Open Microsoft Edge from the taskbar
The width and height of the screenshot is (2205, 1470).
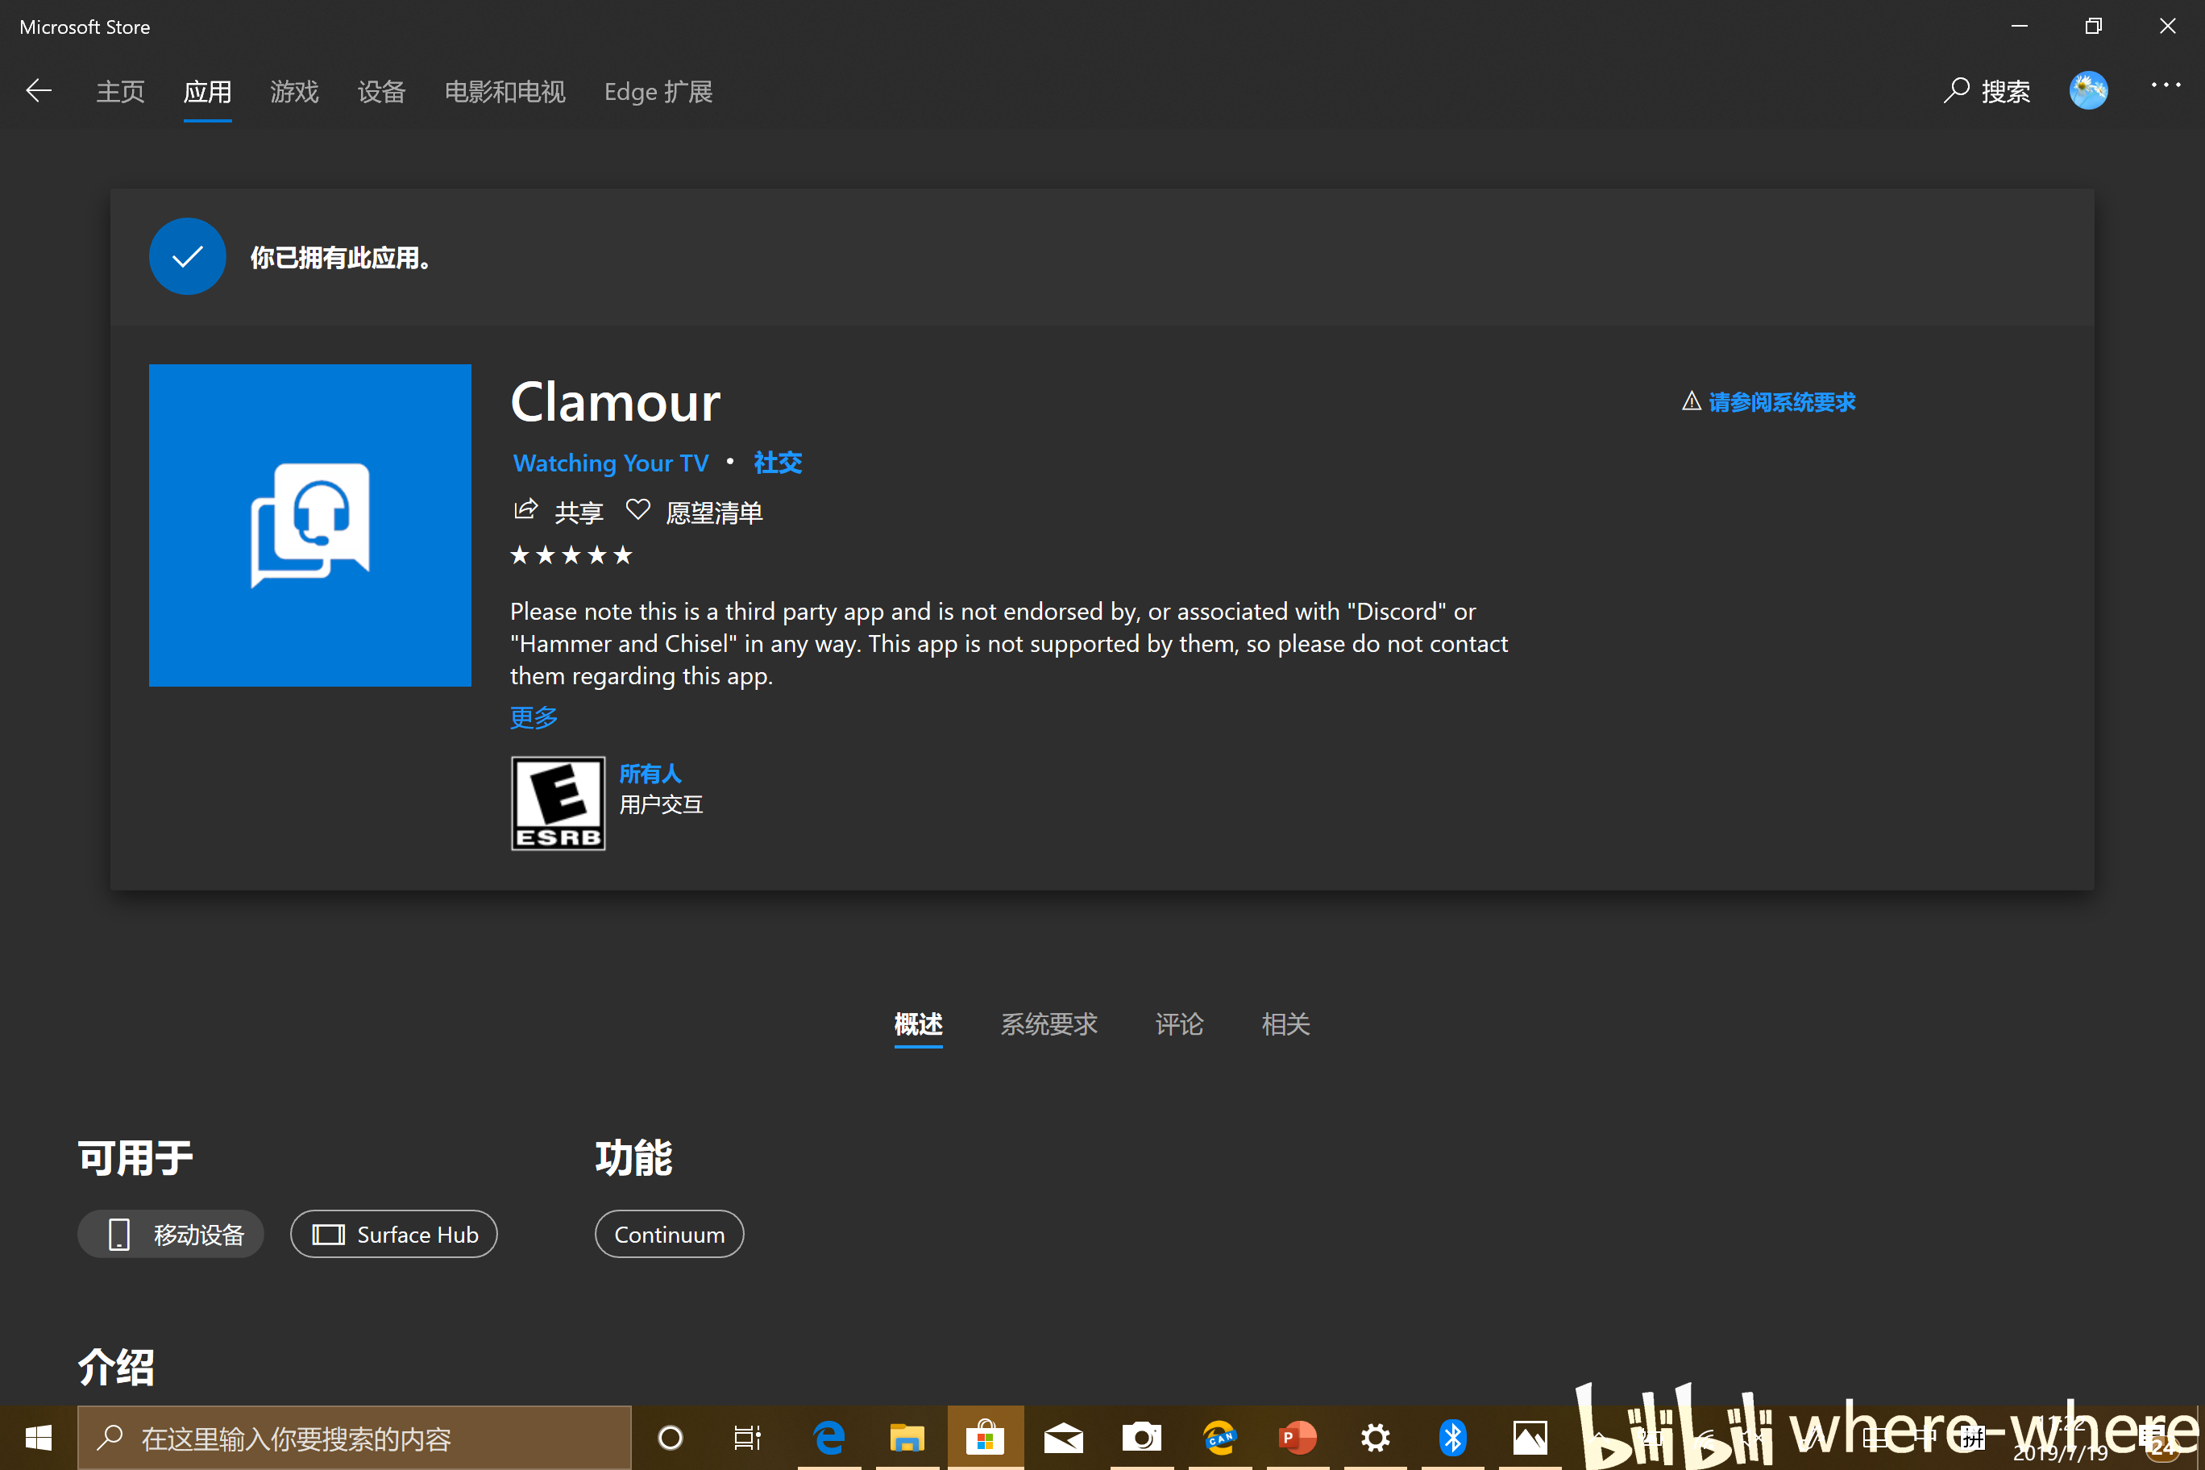828,1437
